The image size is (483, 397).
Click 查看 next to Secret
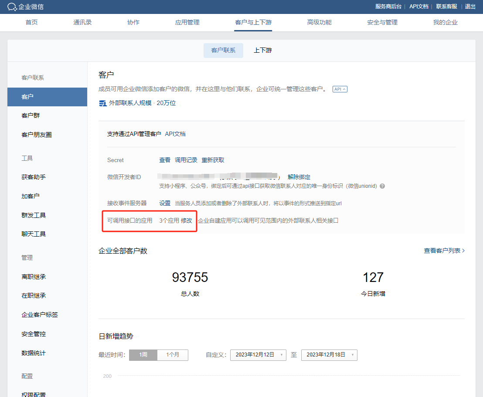click(164, 160)
